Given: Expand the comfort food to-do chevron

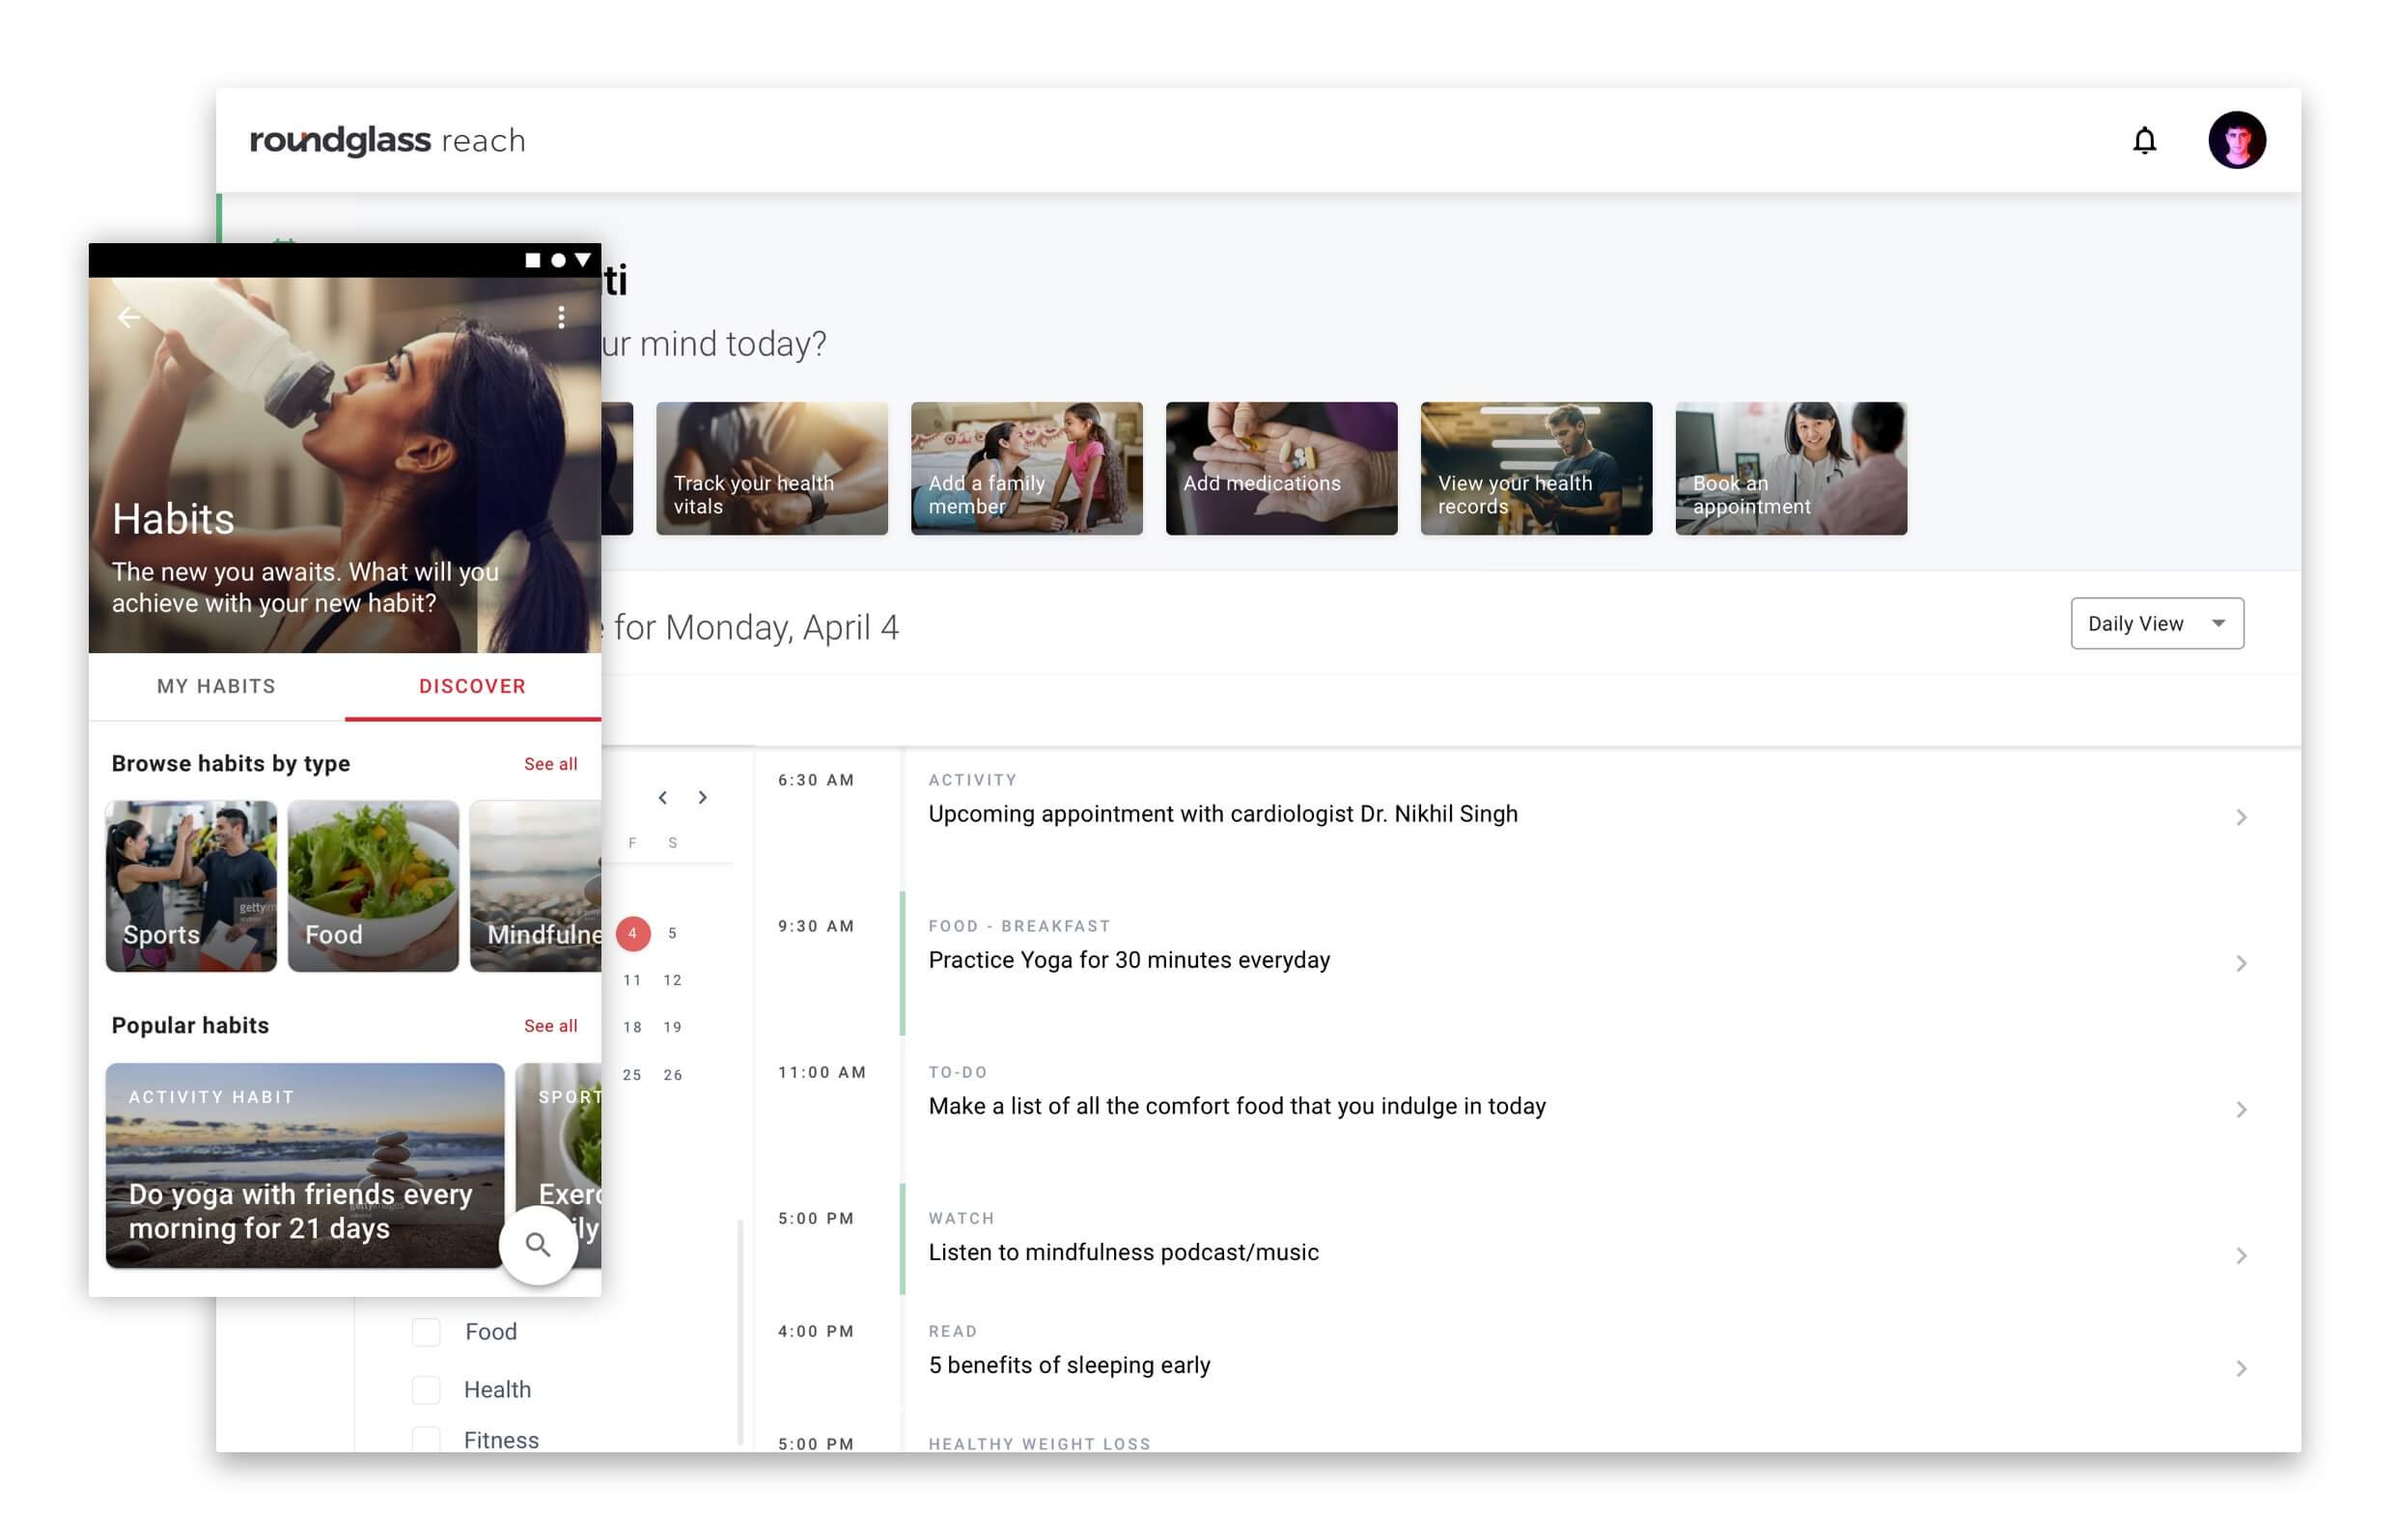Looking at the screenshot, I should (x=2240, y=1109).
